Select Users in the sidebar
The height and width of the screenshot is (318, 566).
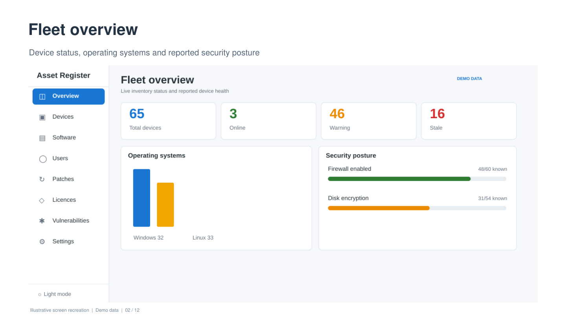click(x=68, y=159)
